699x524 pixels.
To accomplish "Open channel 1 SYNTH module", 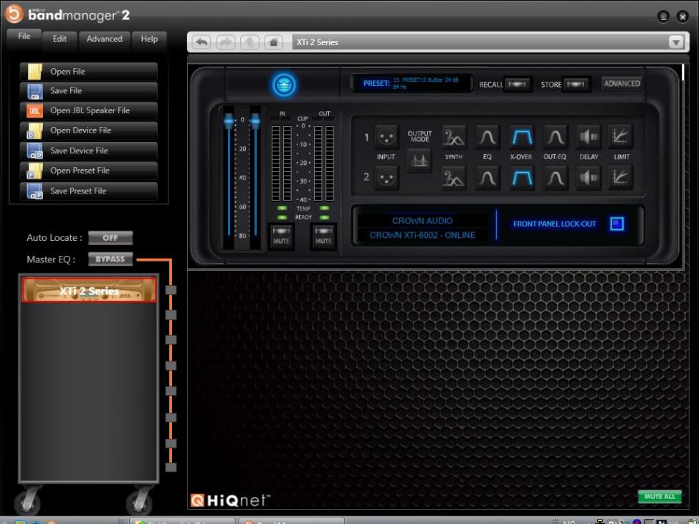I will [x=454, y=137].
